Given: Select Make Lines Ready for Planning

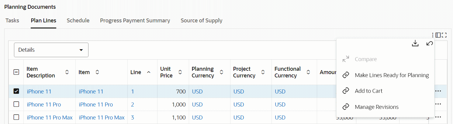Looking at the screenshot, I should tap(392, 75).
